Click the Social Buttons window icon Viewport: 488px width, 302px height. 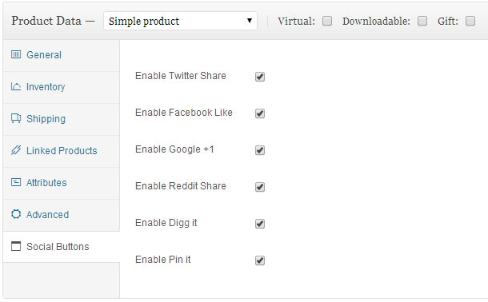(x=16, y=246)
